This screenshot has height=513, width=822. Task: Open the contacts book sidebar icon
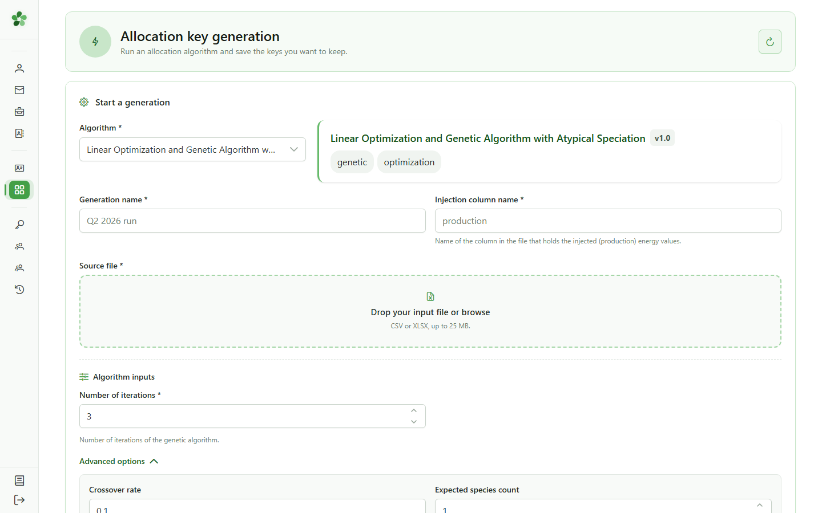point(19,133)
